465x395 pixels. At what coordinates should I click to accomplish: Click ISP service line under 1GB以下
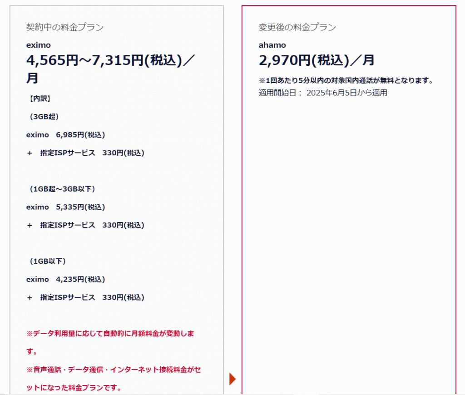tap(85, 297)
